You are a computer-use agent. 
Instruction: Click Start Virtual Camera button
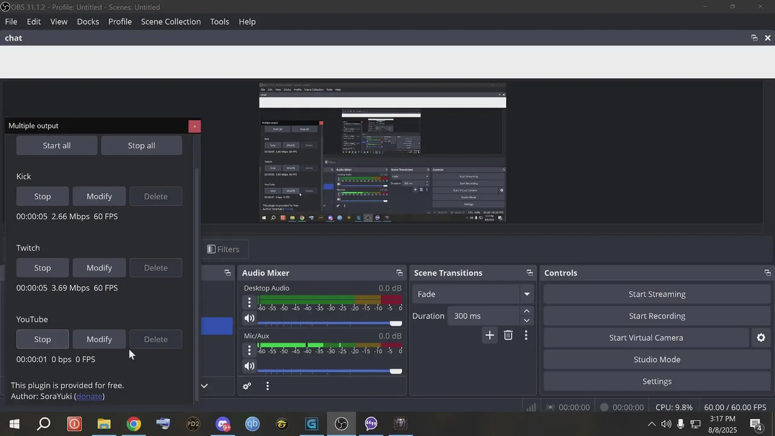(x=646, y=338)
